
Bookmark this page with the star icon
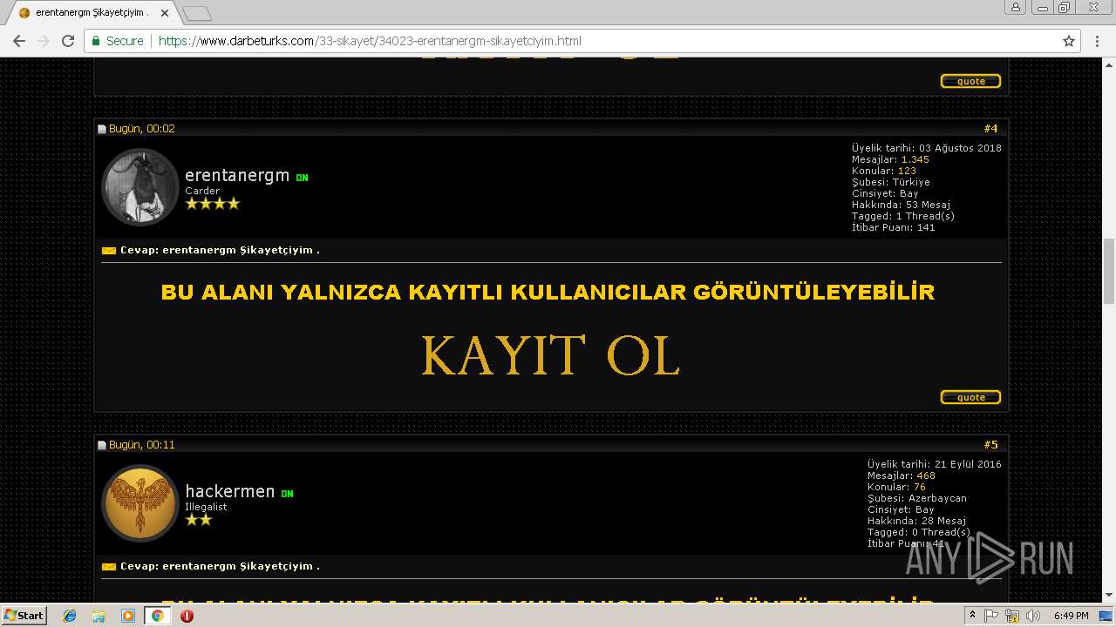pos(1069,41)
